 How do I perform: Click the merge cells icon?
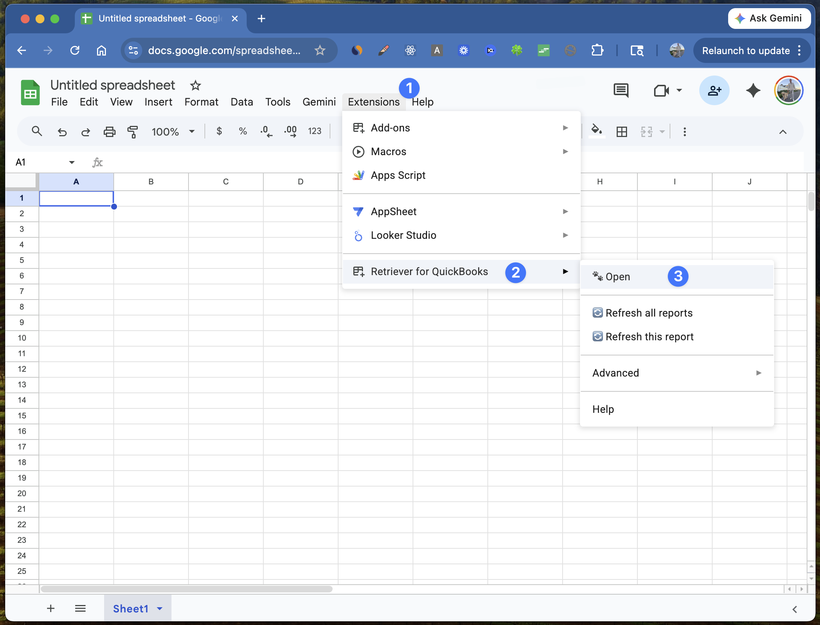pyautogui.click(x=647, y=132)
